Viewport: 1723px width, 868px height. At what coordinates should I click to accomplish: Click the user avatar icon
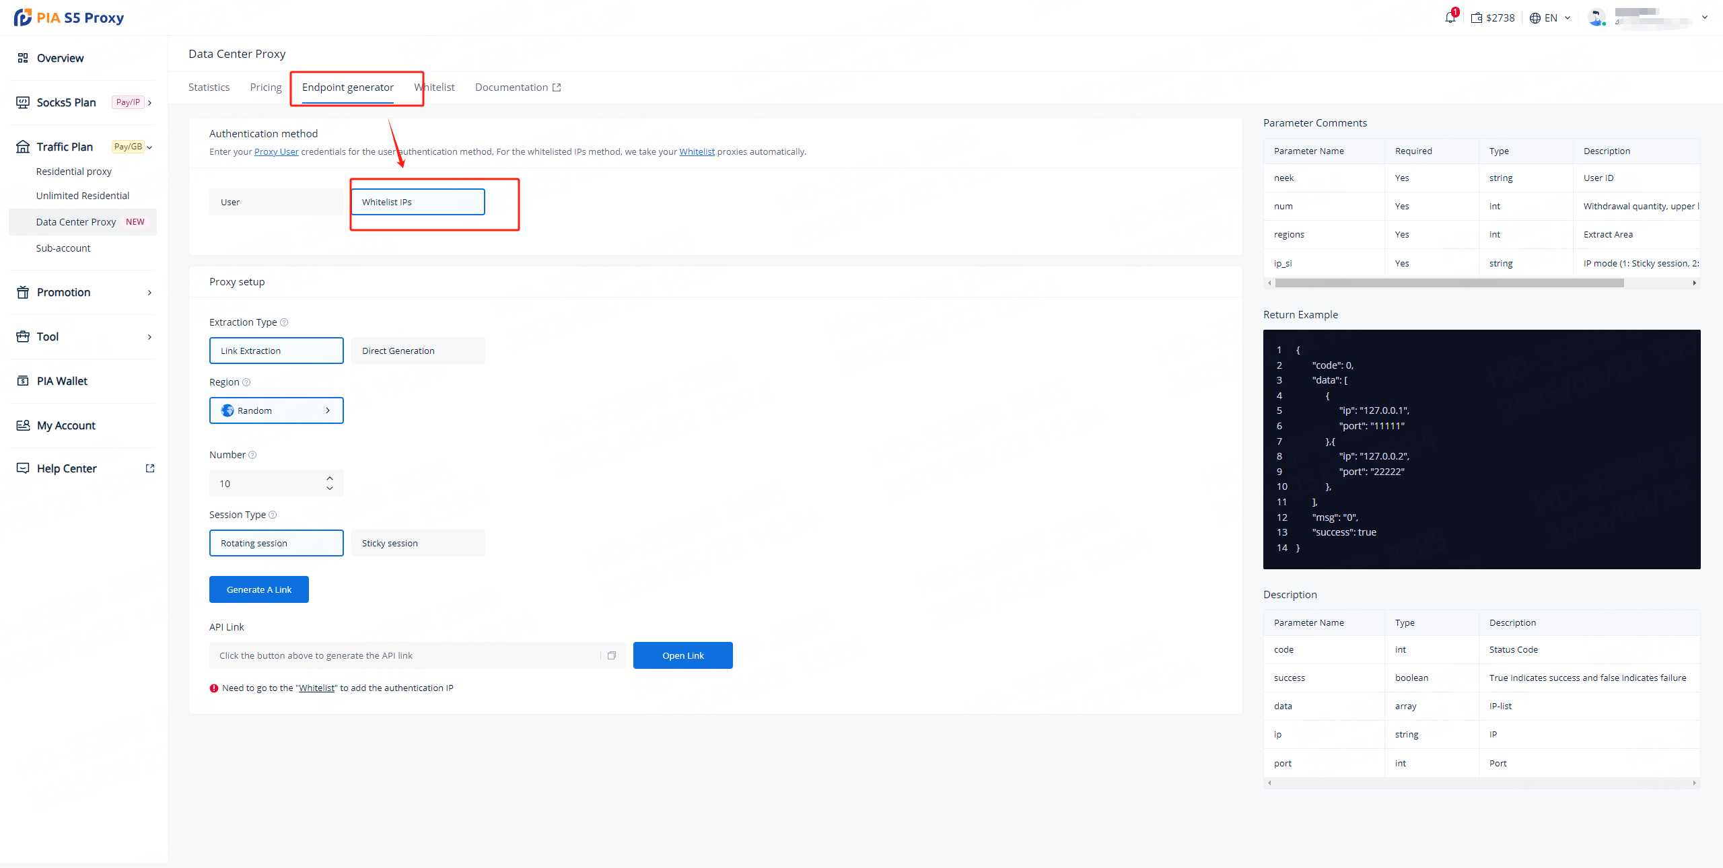1596,17
